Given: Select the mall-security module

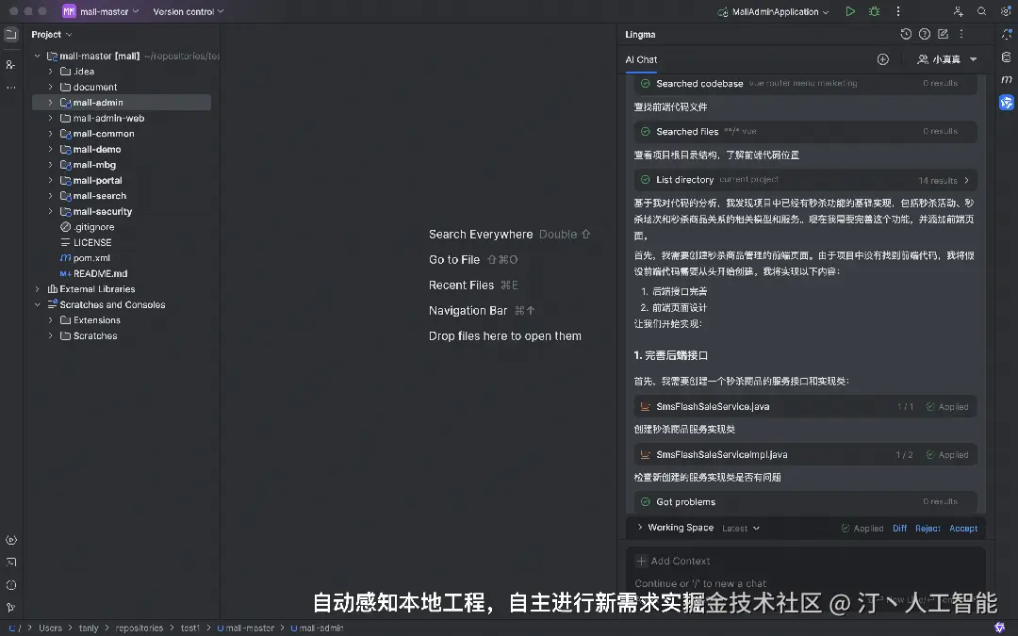Looking at the screenshot, I should tap(103, 212).
